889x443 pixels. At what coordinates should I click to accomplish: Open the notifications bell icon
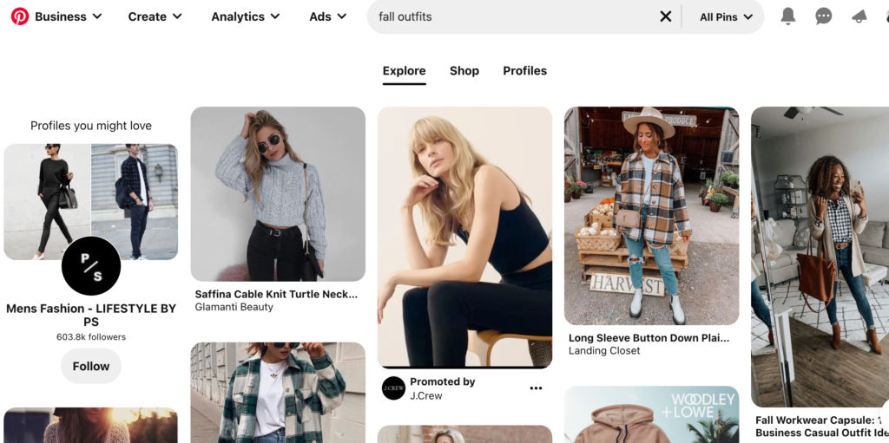[x=788, y=16]
